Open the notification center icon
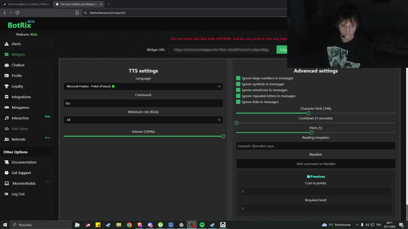The height and width of the screenshot is (229, 408). [402, 225]
